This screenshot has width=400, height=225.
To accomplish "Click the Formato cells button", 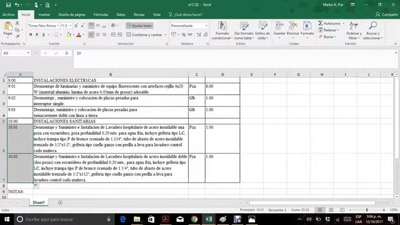I will [307, 30].
